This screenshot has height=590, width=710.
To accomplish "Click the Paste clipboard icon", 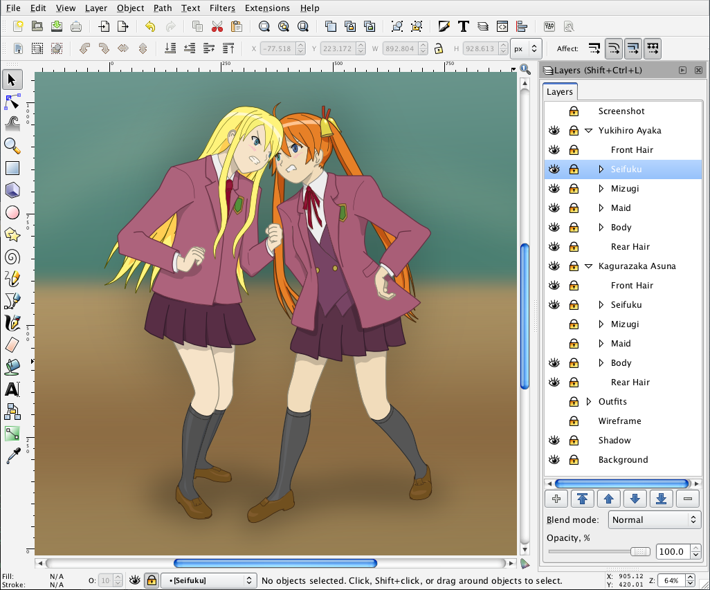I will point(237,26).
